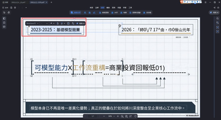Click the Home icon in the tab bar
221x120 pixels.
point(4,2)
